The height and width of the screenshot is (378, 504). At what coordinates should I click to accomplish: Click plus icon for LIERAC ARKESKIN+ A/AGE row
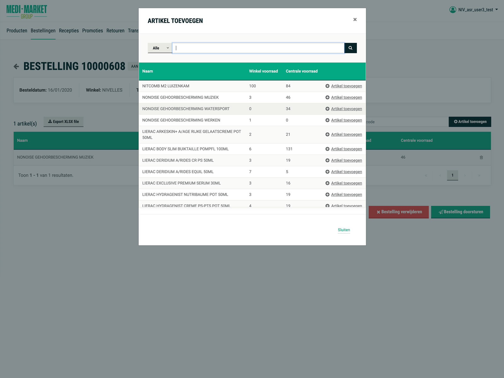point(327,135)
